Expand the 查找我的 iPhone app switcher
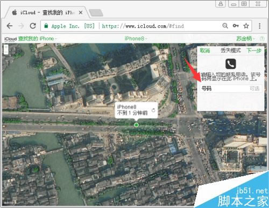 click(38, 39)
